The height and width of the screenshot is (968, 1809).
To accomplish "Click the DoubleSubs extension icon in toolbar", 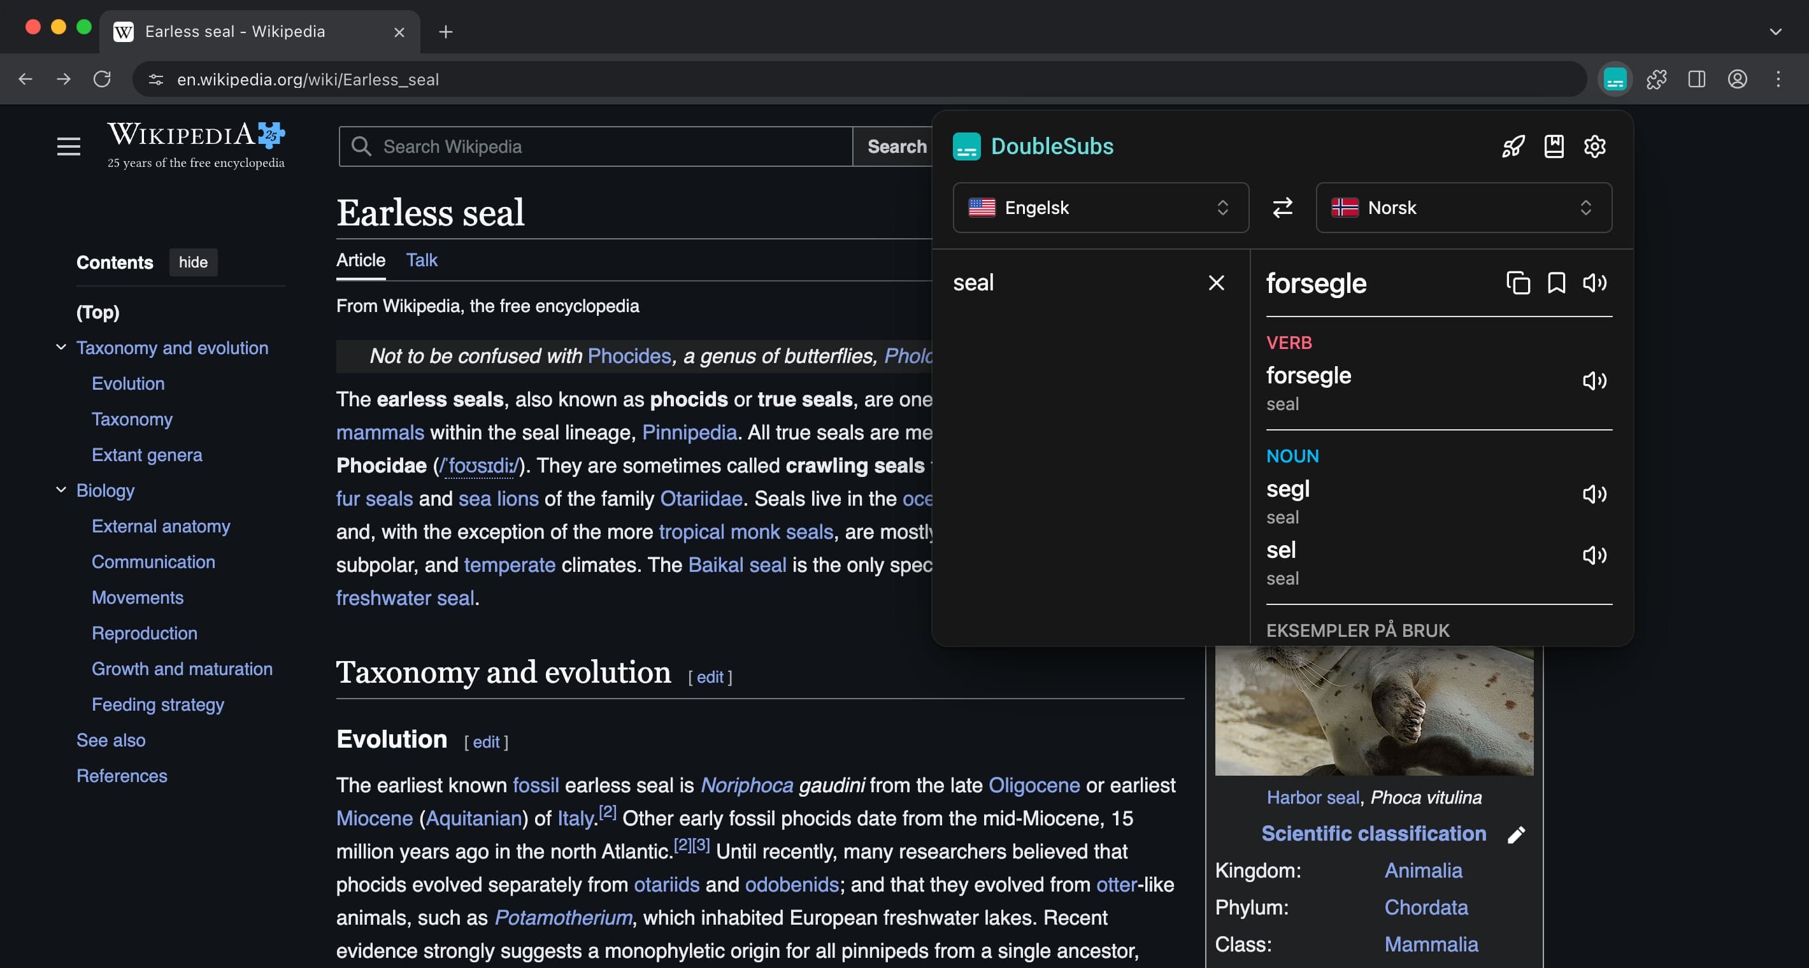I will coord(1615,80).
